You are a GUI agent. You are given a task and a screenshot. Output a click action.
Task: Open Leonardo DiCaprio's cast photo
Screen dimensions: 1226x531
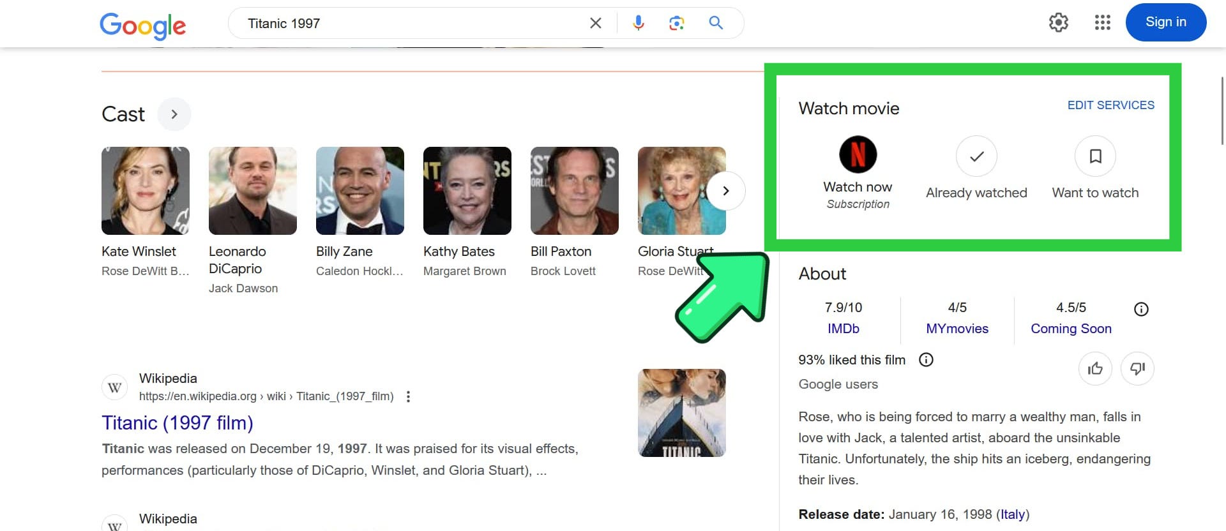point(253,191)
